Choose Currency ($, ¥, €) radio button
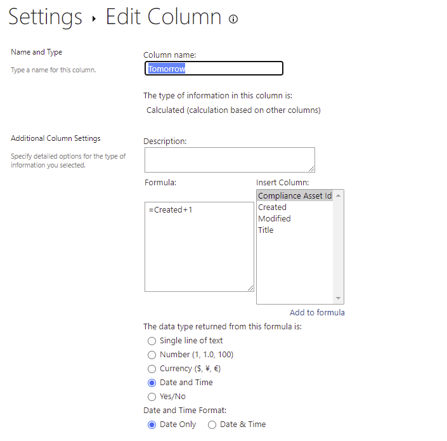447x441 pixels. tap(152, 369)
